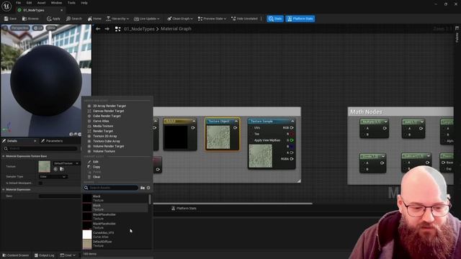The height and width of the screenshot is (259, 461).
Task: Open the File menu
Action: point(18,3)
